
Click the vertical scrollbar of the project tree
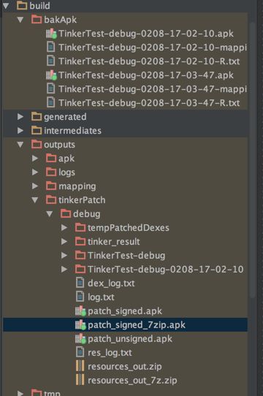(x=253, y=159)
